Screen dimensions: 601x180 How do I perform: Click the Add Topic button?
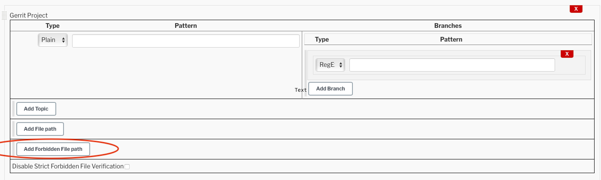(x=36, y=109)
